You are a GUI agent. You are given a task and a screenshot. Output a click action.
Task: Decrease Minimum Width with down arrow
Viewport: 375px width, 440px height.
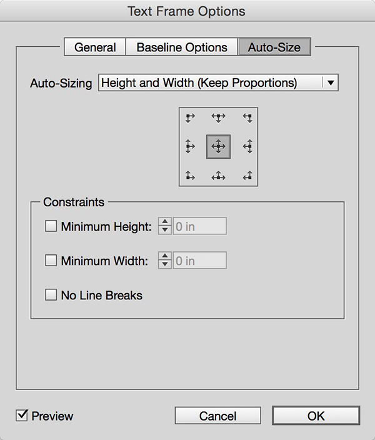click(165, 264)
